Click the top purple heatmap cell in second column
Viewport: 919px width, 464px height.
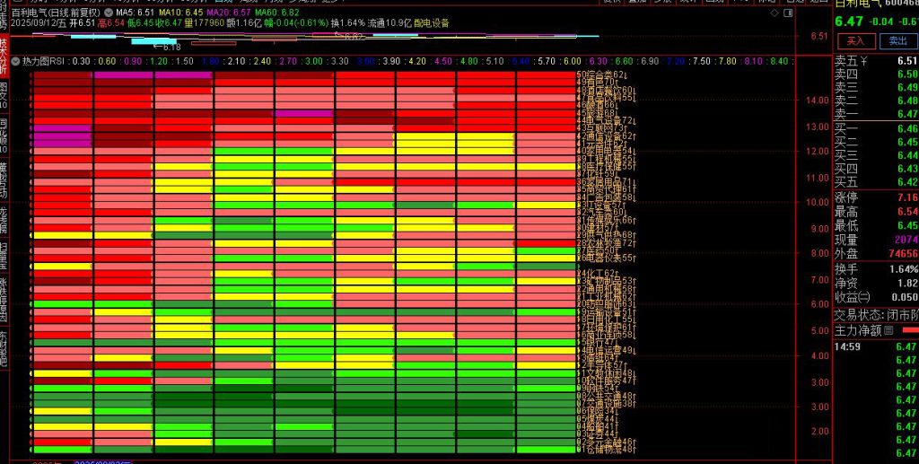click(123, 75)
